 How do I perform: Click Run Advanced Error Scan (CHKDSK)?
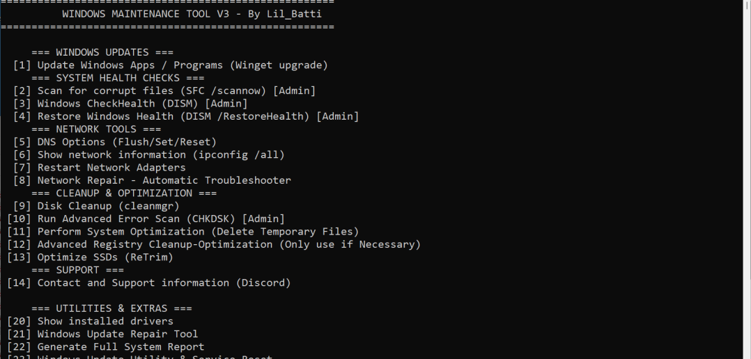tap(160, 218)
